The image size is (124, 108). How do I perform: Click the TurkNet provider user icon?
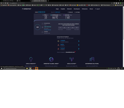point(42,32)
